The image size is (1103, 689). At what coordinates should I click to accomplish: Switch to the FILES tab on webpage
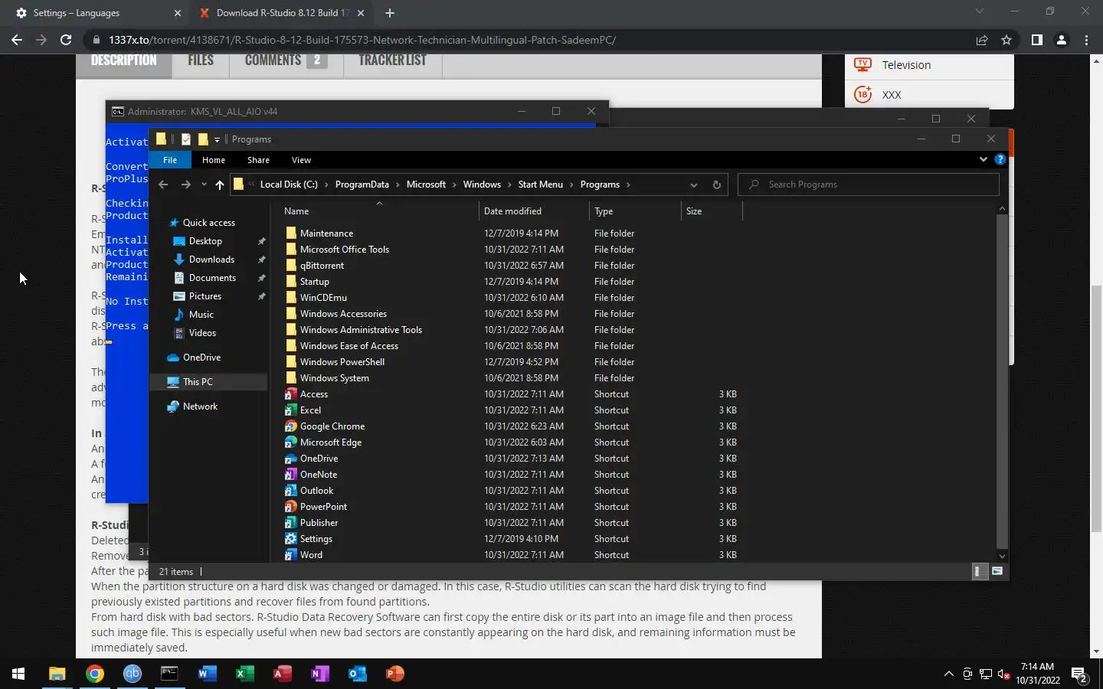click(201, 60)
